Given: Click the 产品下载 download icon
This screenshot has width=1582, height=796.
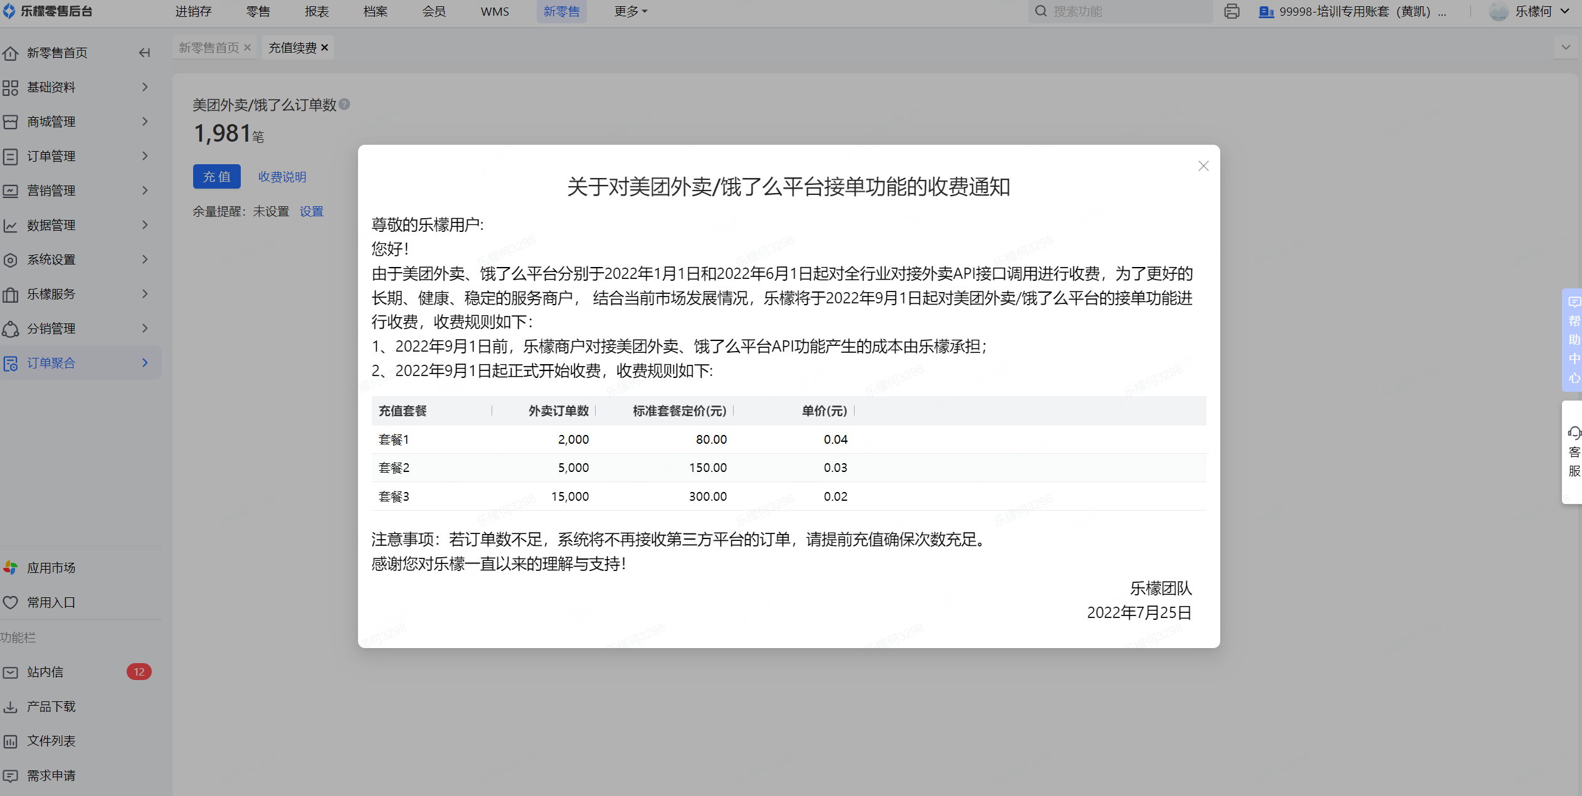Looking at the screenshot, I should (11, 706).
